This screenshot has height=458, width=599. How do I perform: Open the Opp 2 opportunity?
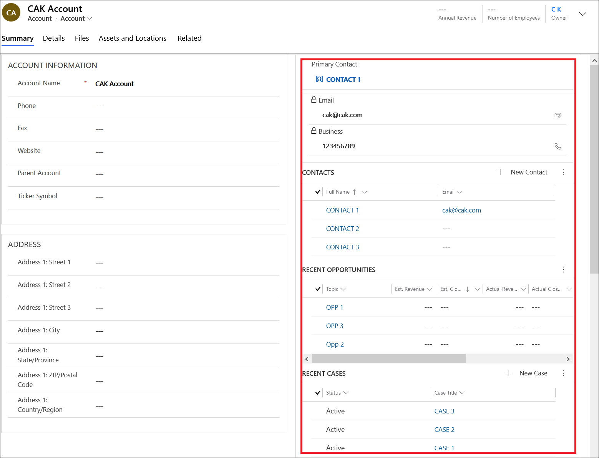click(x=335, y=344)
